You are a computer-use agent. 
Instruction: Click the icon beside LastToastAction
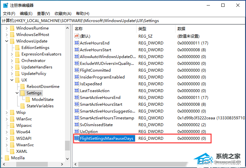77,91
